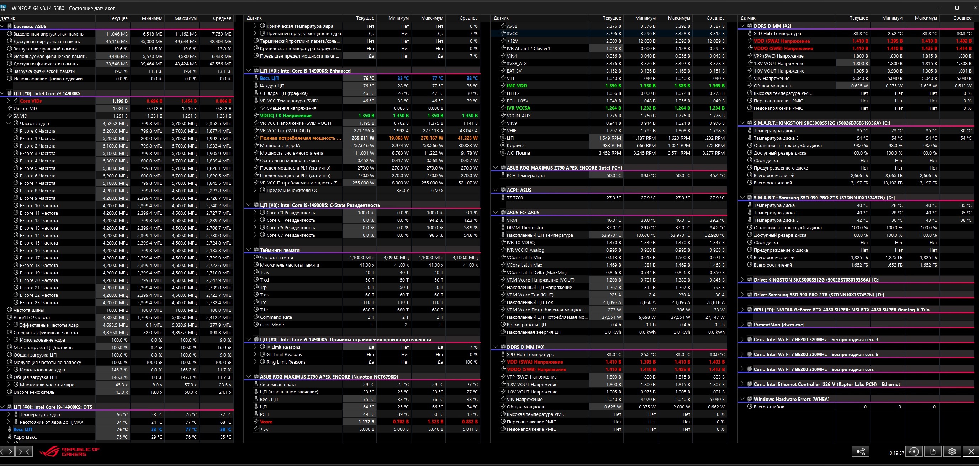Select the Всего ошибок WHEA row
Viewport: 979px width, 466px height.
[768, 407]
